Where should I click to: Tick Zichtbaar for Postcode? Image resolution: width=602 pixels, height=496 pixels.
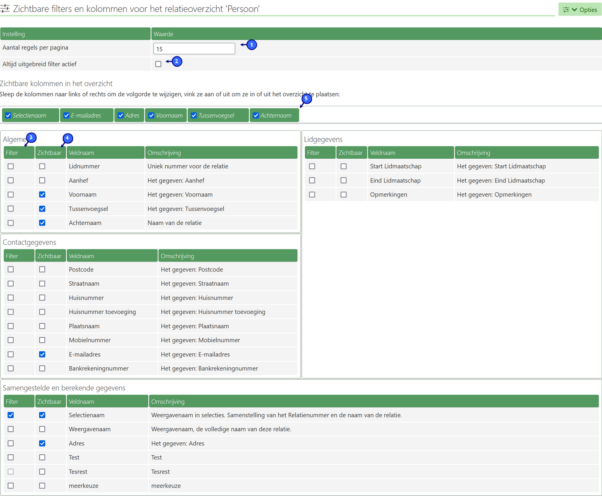pos(42,269)
